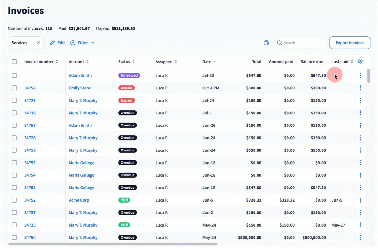This screenshot has height=248, width=378.
Task: Click the pencil Edit icon
Action: (52, 43)
